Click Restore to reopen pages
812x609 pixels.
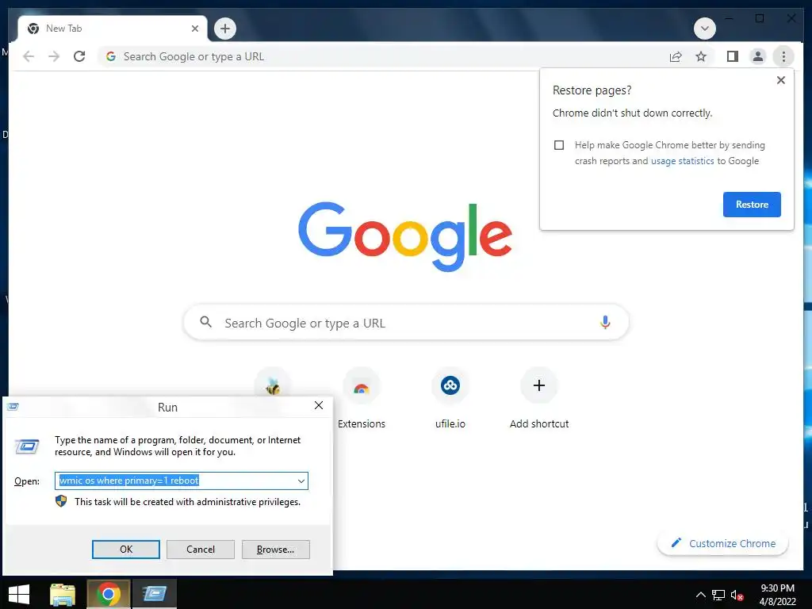point(752,205)
